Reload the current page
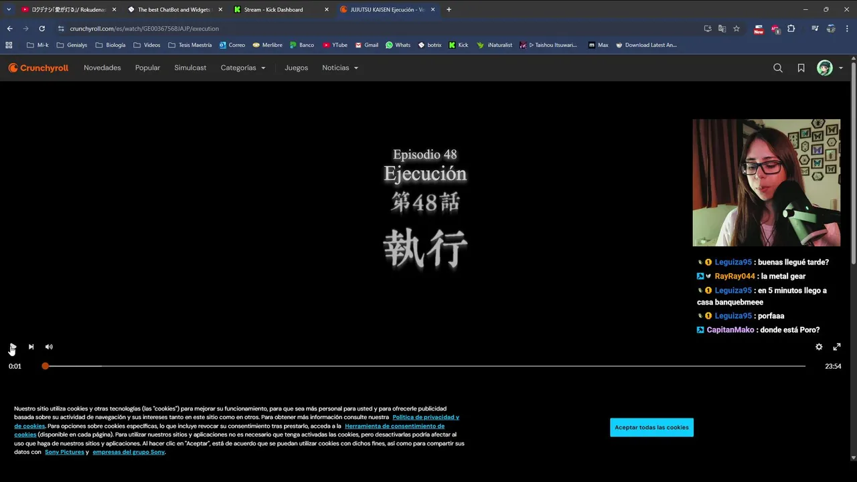 tap(42, 29)
